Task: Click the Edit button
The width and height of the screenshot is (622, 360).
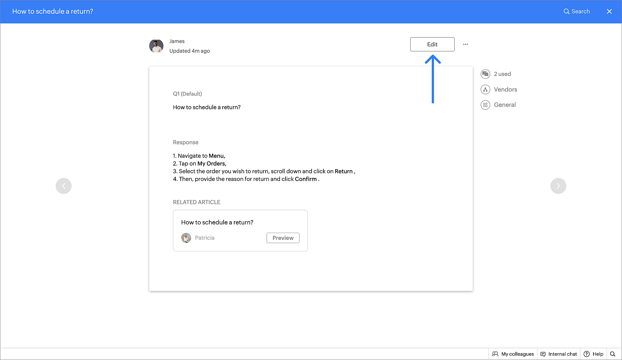Action: 432,44
